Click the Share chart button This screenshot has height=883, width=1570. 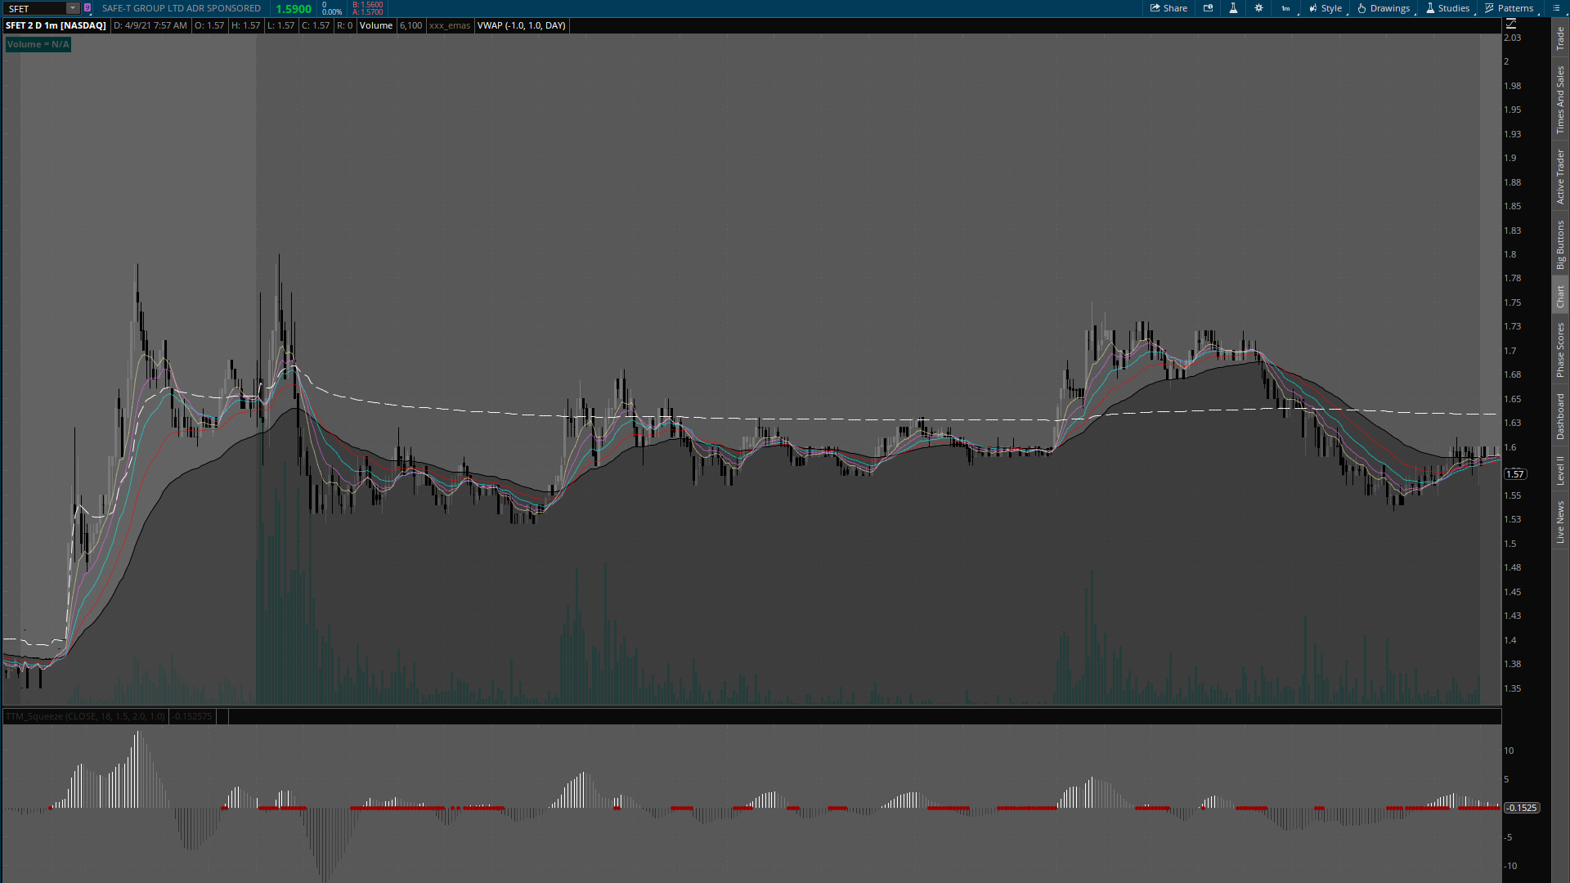click(x=1169, y=8)
